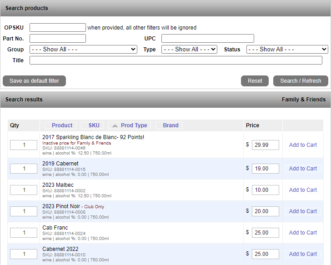Click the Reset button
Image resolution: width=331 pixels, height=265 pixels.
click(255, 81)
